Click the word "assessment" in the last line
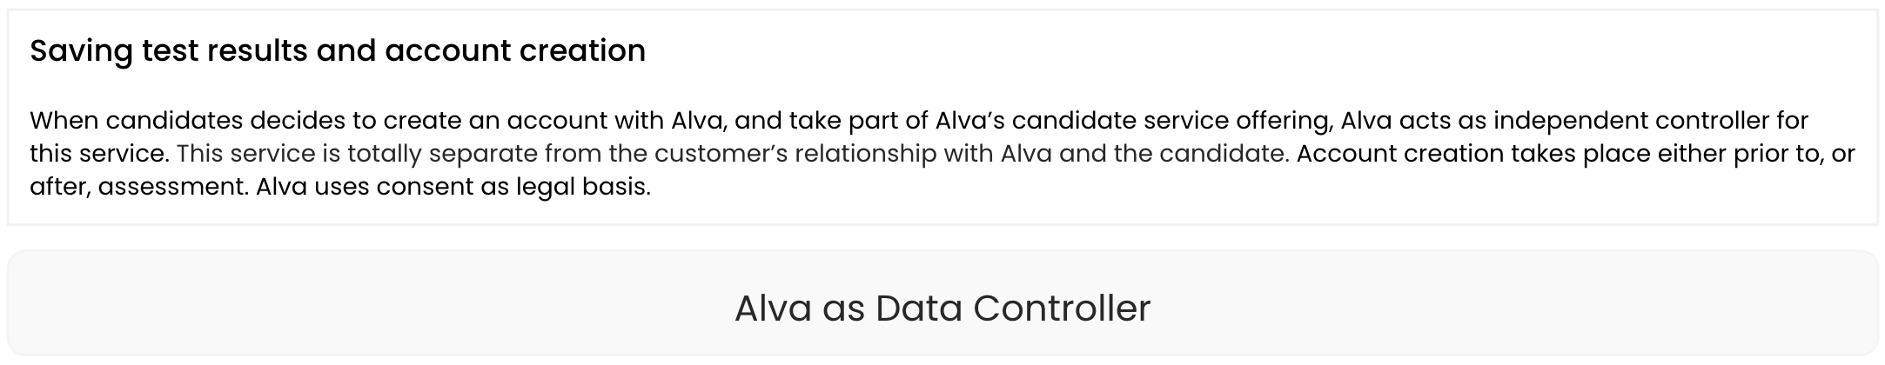1885x365 pixels. 172,187
